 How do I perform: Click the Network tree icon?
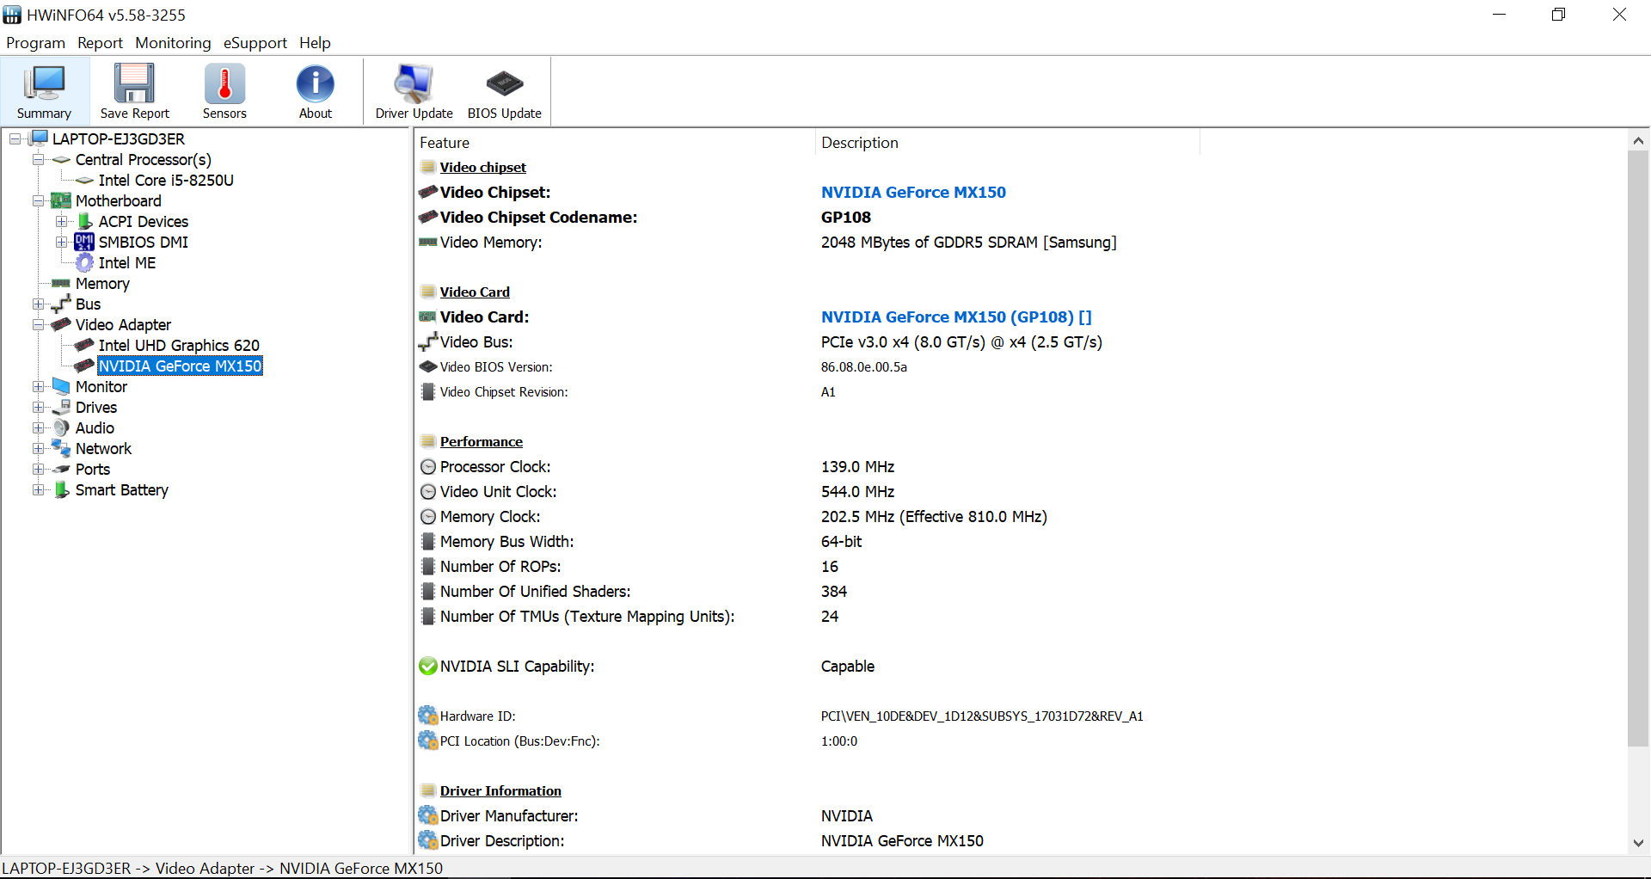click(x=61, y=448)
